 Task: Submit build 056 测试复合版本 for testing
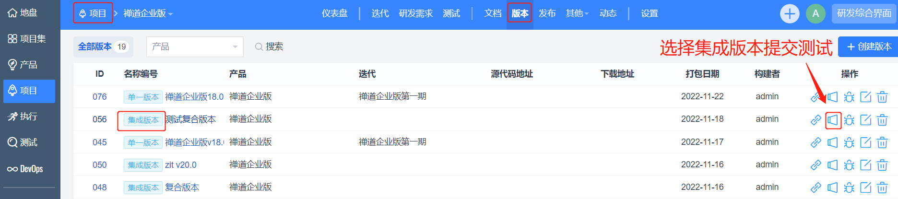pyautogui.click(x=833, y=120)
